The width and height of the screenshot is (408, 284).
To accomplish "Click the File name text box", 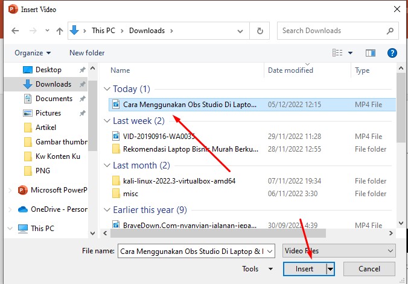I will tap(192, 251).
